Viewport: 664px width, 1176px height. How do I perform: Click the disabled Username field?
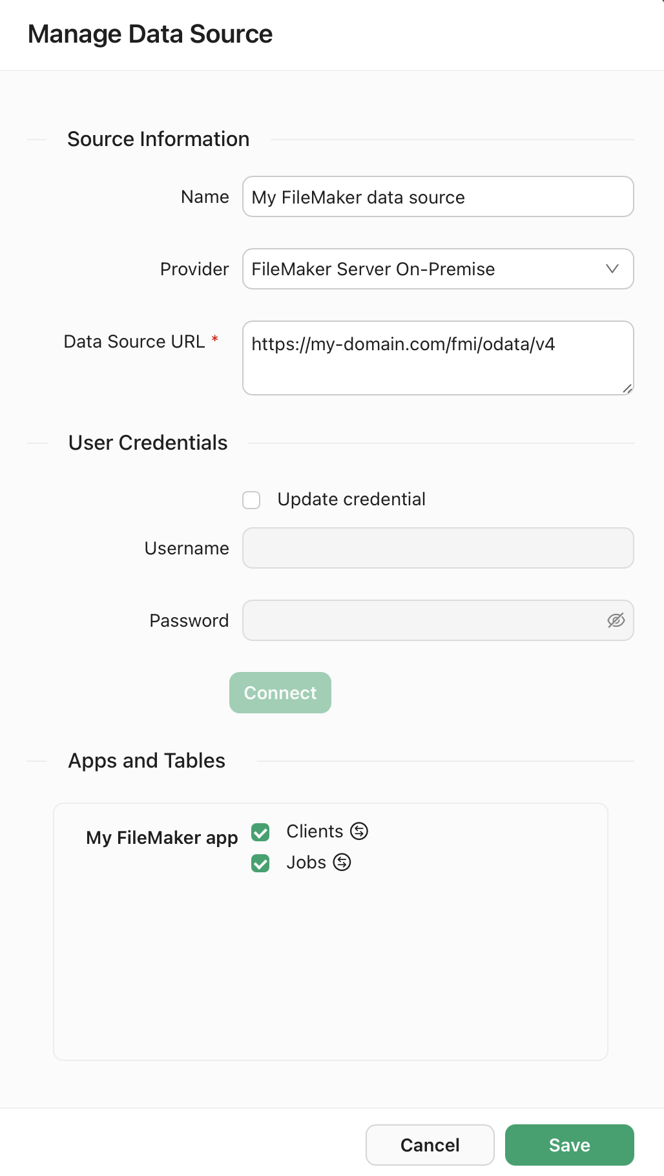coord(438,547)
